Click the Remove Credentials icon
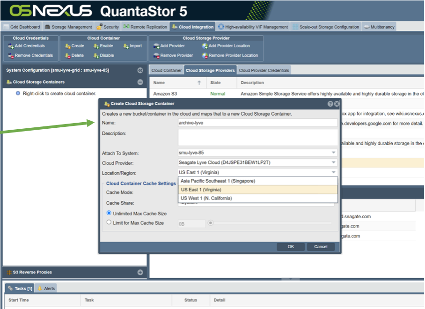 (11, 56)
